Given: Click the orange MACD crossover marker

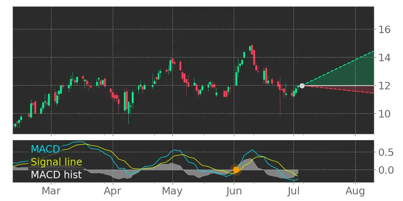Looking at the screenshot, I should [236, 170].
